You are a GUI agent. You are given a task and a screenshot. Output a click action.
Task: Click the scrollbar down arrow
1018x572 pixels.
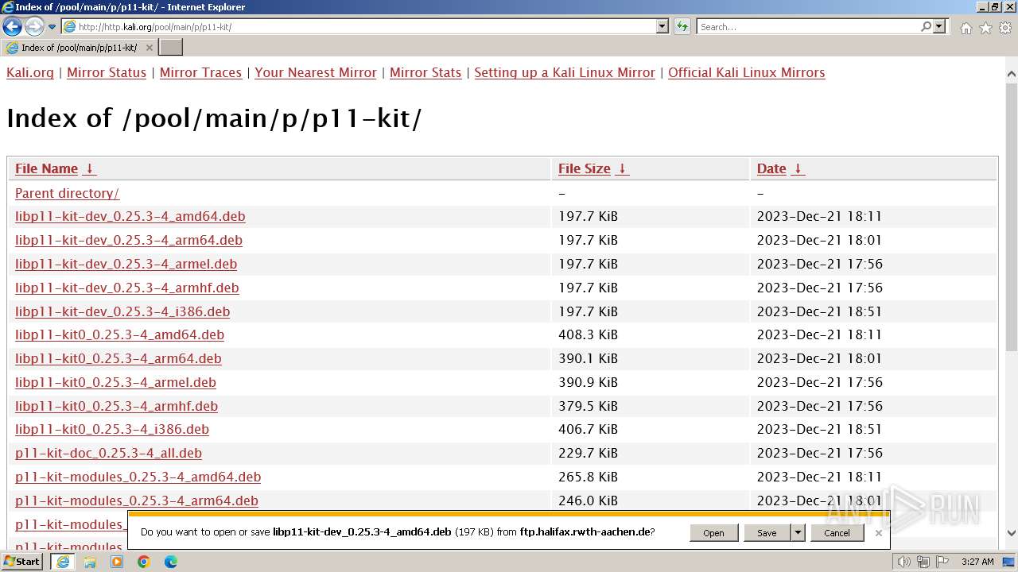[1011, 533]
